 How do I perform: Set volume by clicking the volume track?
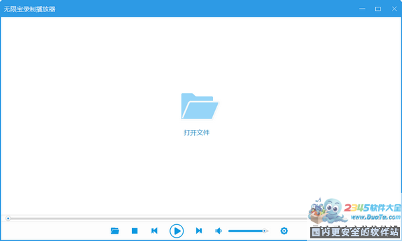248,231
